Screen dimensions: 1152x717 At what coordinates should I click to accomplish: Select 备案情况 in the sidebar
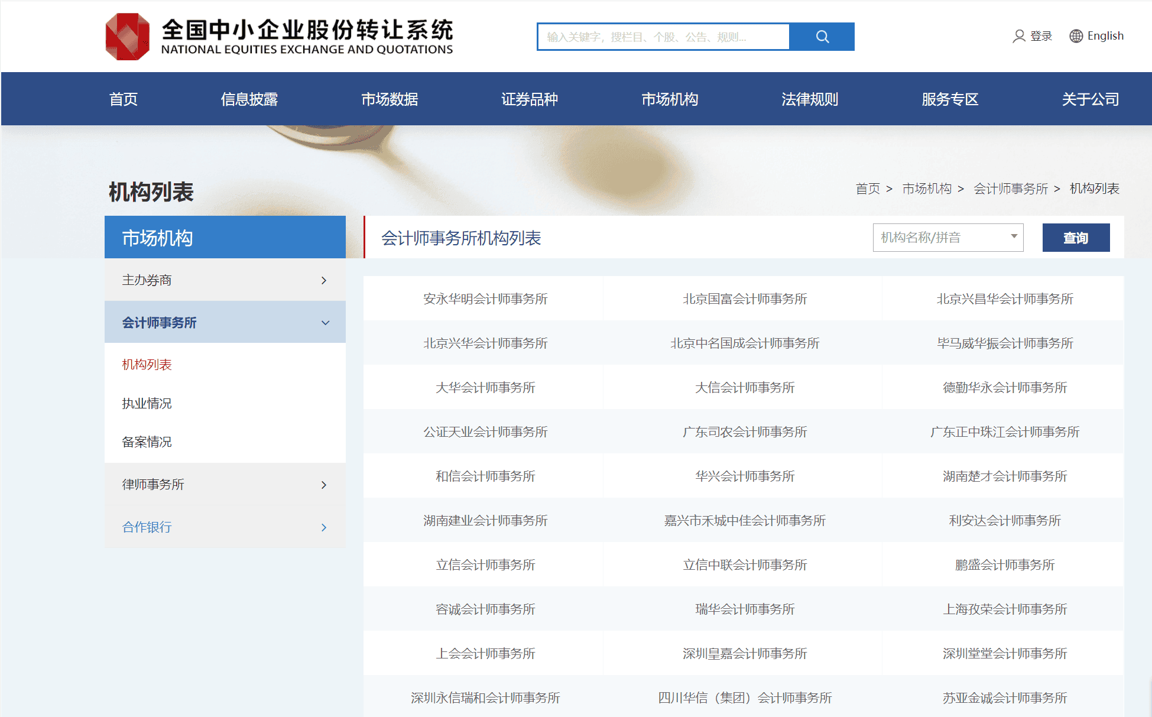[x=146, y=442]
